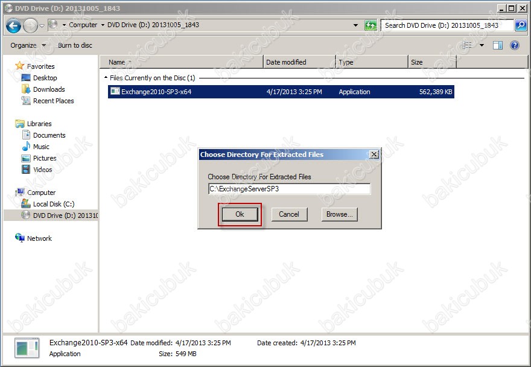Click Cancel in the extraction dialog
The image size is (531, 367).
(x=289, y=214)
